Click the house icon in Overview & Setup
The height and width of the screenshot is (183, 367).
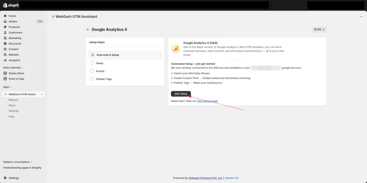(x=93, y=55)
